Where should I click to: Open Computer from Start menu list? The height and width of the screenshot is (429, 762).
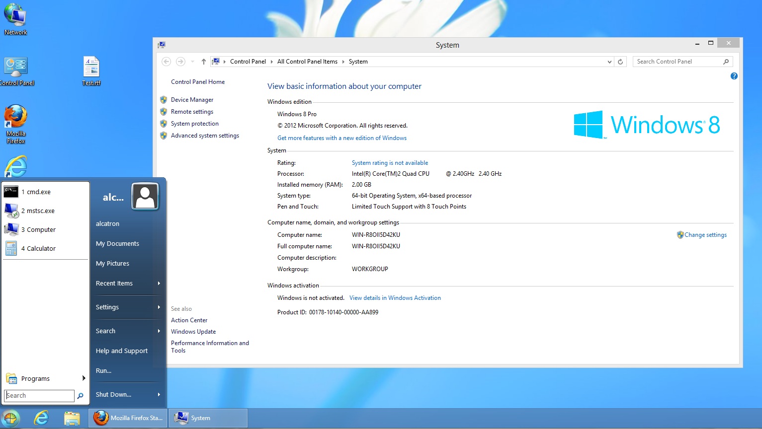45,229
